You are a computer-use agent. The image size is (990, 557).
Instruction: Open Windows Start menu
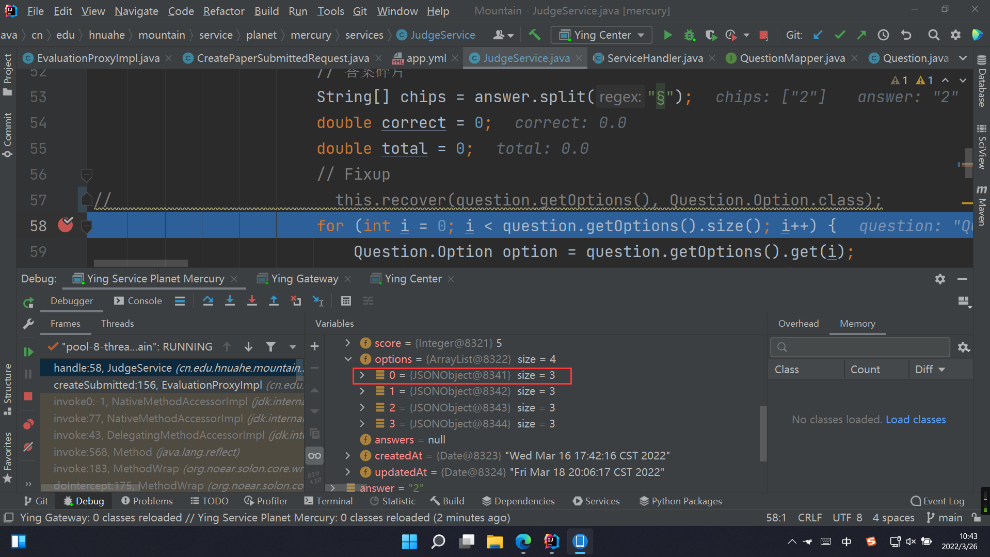tap(409, 542)
